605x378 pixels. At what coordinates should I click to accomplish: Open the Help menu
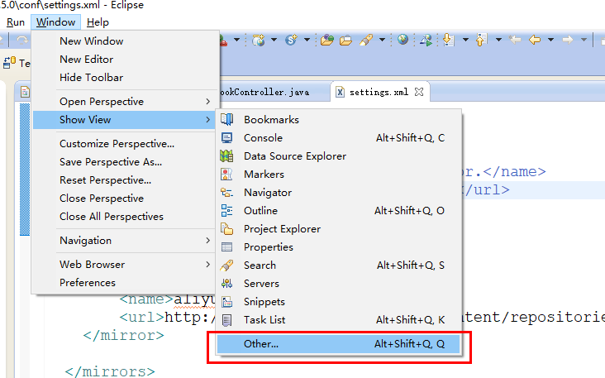pos(98,22)
